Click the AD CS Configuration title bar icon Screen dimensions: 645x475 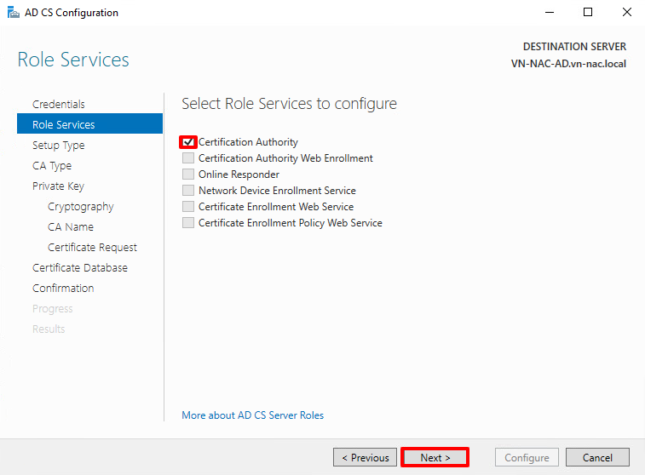(14, 13)
